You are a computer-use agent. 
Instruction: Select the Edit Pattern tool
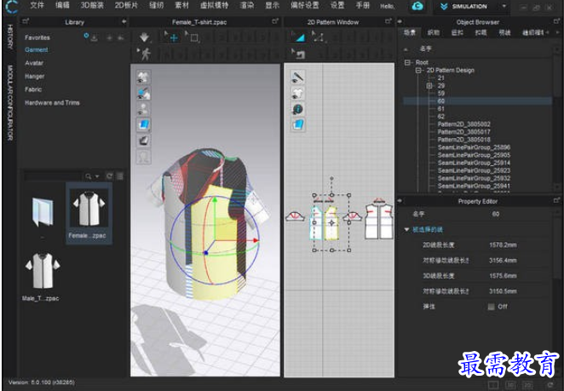click(298, 37)
